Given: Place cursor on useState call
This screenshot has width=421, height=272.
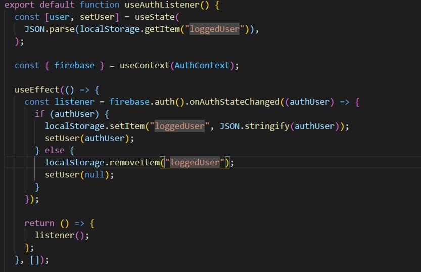Looking at the screenshot, I should point(155,17).
